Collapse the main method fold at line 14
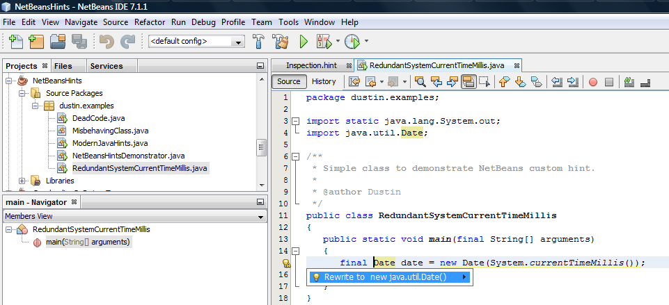This screenshot has width=669, height=305. tap(295, 252)
